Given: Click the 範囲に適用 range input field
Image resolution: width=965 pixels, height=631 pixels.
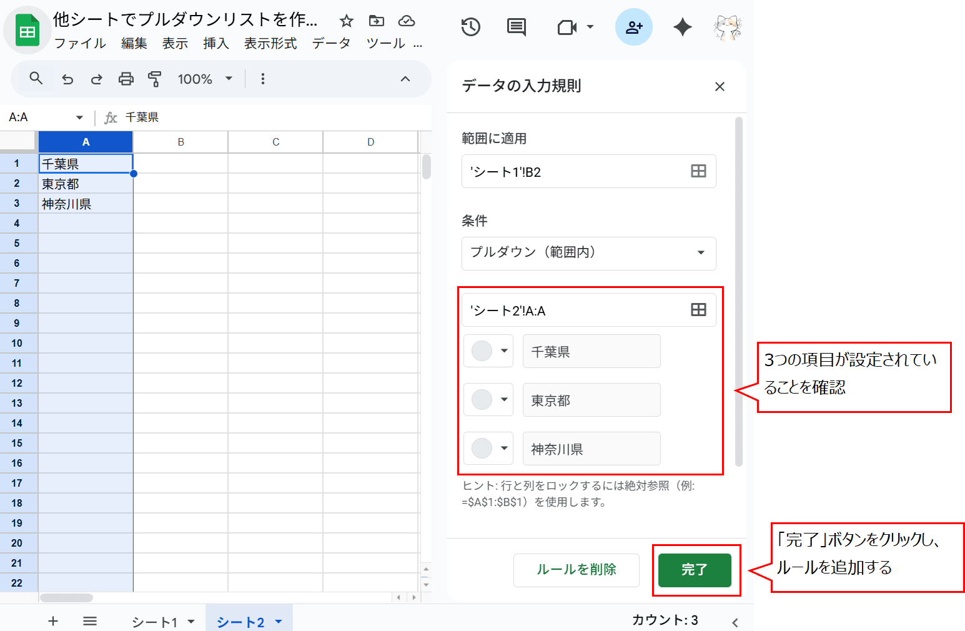Looking at the screenshot, I should (x=575, y=171).
